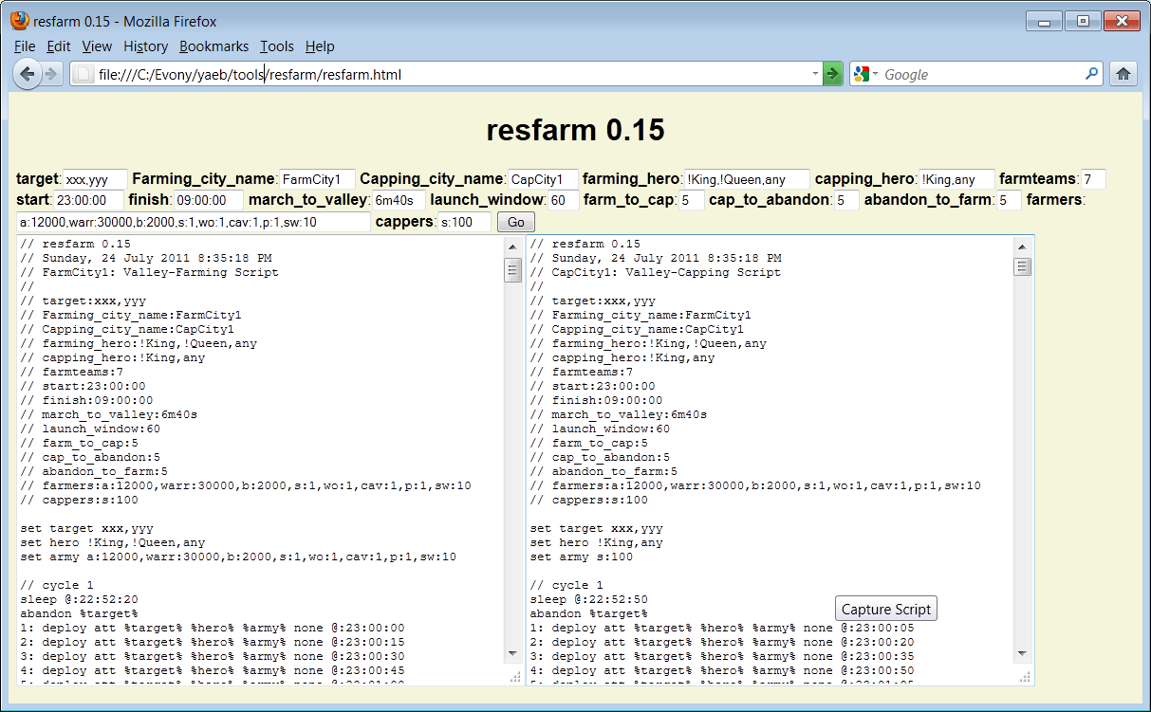
Task: Click the search magnifier icon
Action: coord(1091,74)
